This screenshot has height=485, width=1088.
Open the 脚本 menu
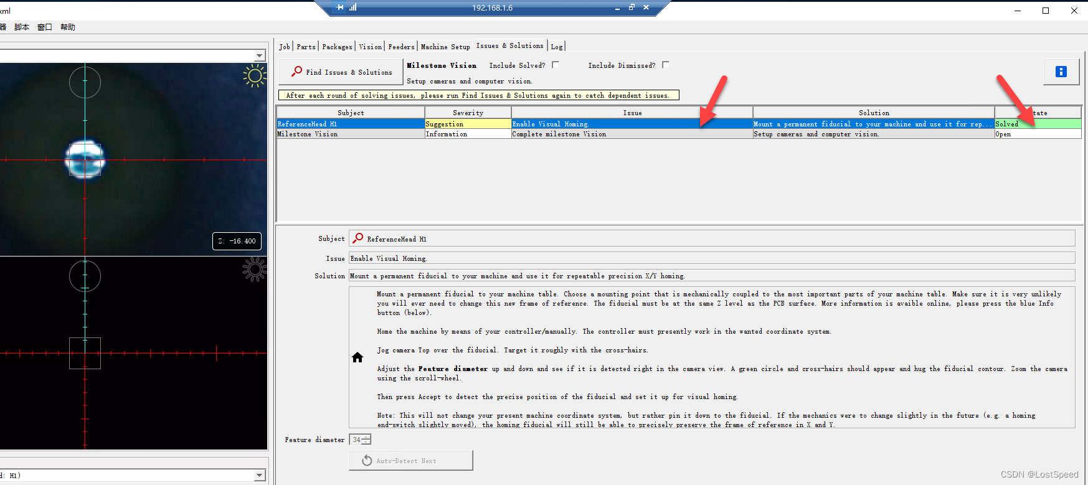coord(22,27)
